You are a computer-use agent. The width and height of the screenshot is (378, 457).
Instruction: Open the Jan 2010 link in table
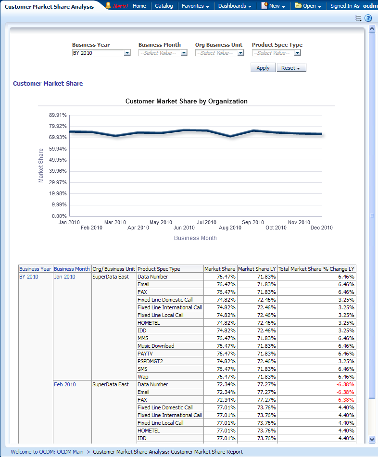click(64, 277)
